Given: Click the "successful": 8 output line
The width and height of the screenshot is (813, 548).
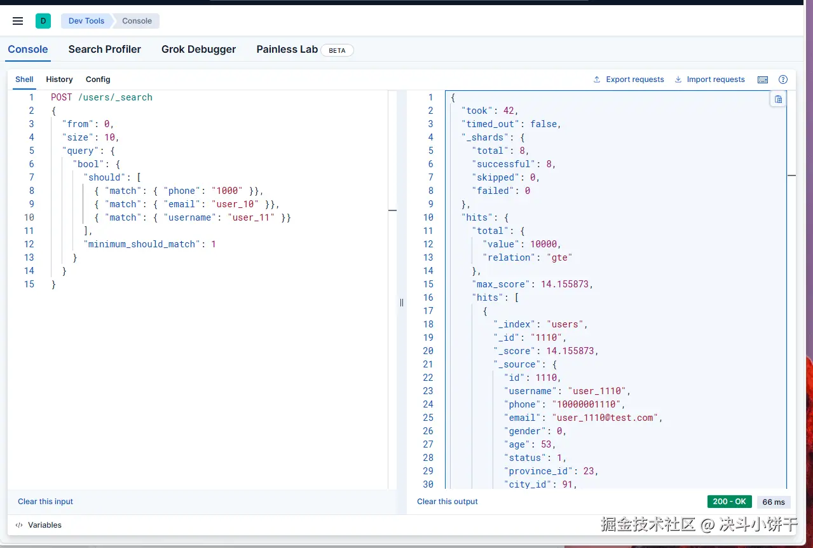Looking at the screenshot, I should [x=514, y=164].
